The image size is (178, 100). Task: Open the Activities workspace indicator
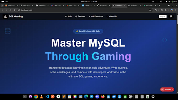tap(5, 2)
